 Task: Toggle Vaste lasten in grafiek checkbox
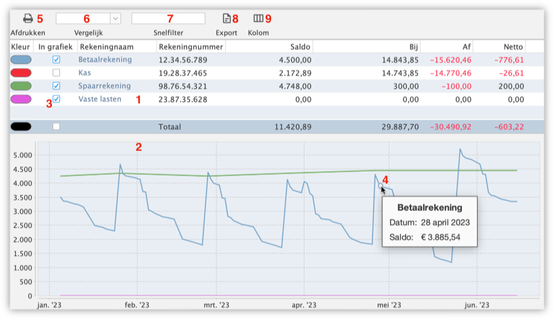click(x=57, y=99)
